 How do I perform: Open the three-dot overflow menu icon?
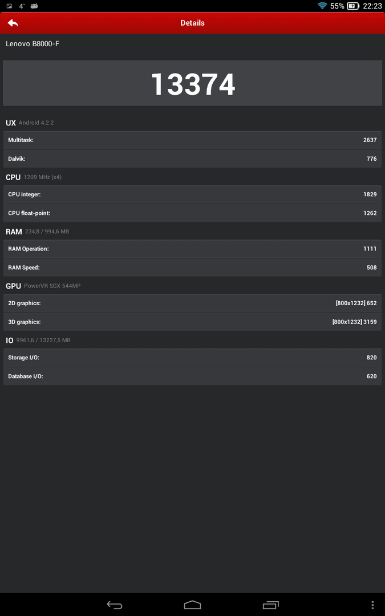coord(372,605)
